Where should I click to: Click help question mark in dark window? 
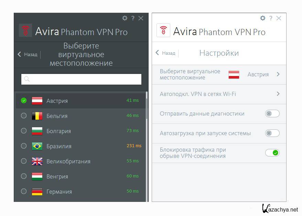[x=132, y=18]
